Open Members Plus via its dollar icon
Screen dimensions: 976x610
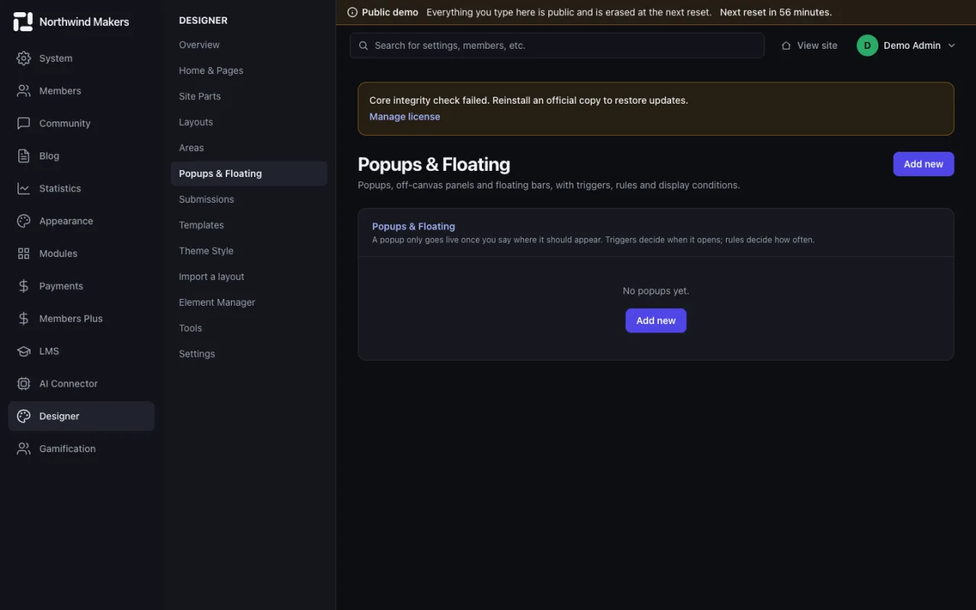pos(24,319)
